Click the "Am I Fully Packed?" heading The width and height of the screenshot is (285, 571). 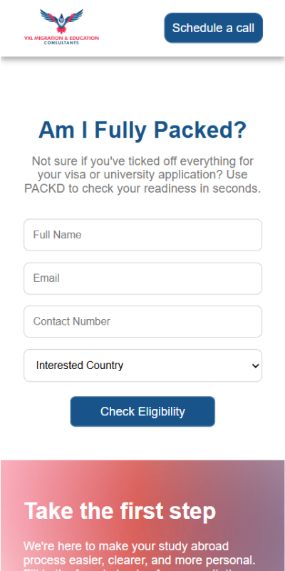[x=142, y=130]
